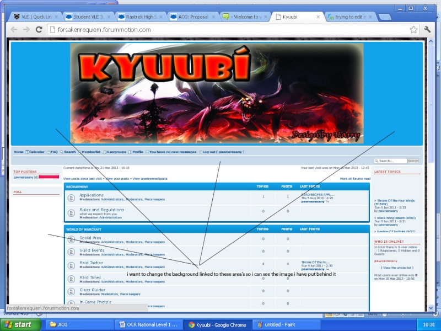Close the Kyuubi tab
441x331 pixels.
click(x=318, y=17)
